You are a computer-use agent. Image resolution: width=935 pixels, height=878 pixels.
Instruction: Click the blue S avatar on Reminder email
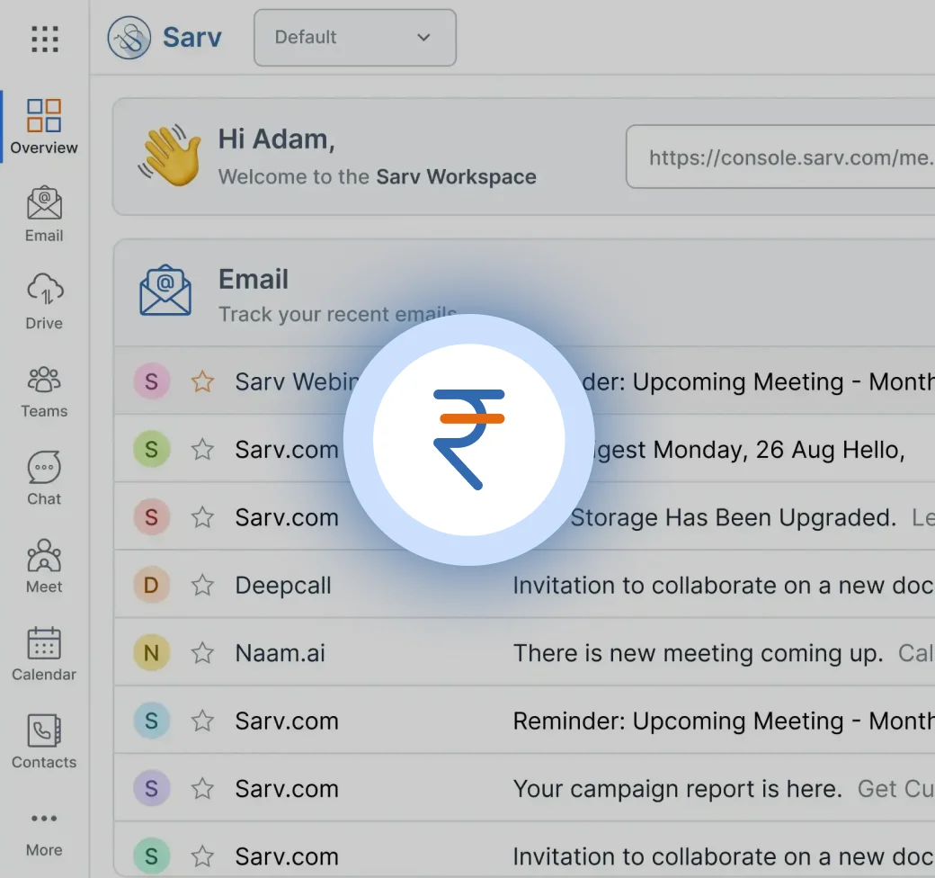coord(151,721)
